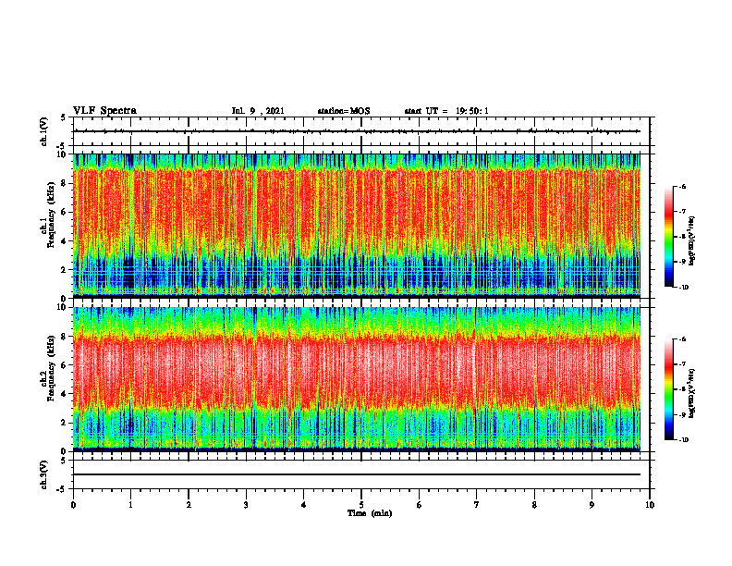
Task: Click time axis tick label "6"
Action: 420,505
